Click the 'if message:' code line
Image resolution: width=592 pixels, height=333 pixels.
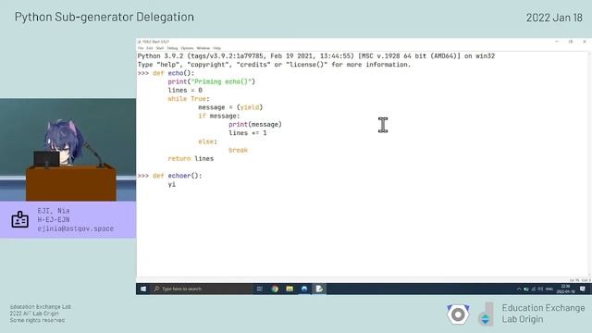pyautogui.click(x=218, y=116)
